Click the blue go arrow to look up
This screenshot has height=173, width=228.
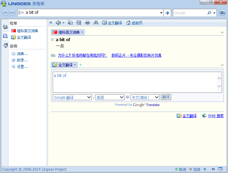[x=167, y=13]
